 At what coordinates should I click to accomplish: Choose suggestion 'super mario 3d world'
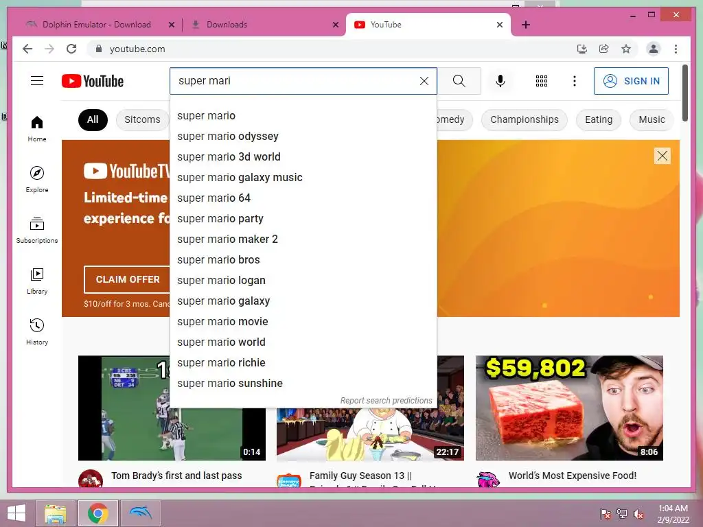(x=303, y=157)
